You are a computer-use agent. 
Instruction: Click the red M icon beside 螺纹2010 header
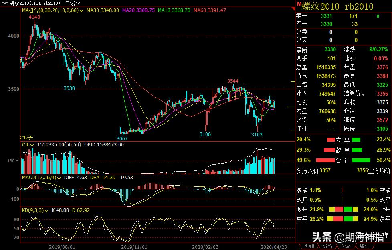299,4
